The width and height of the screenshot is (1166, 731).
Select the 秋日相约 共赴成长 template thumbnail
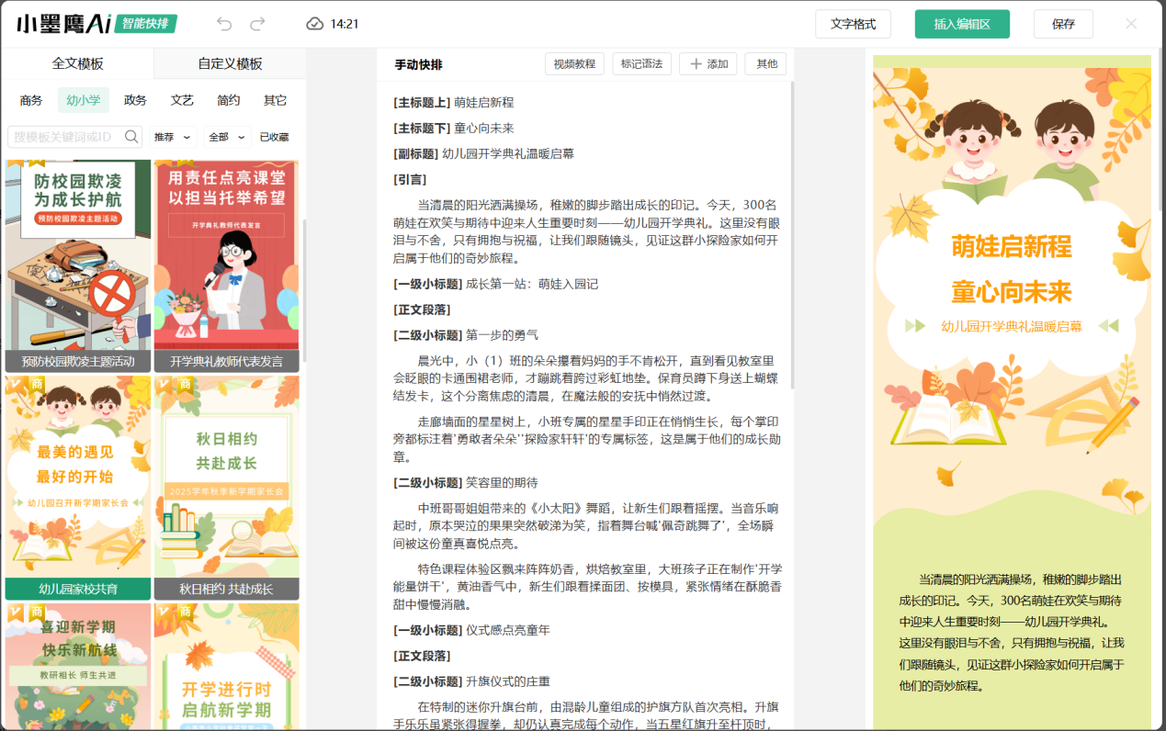[226, 487]
